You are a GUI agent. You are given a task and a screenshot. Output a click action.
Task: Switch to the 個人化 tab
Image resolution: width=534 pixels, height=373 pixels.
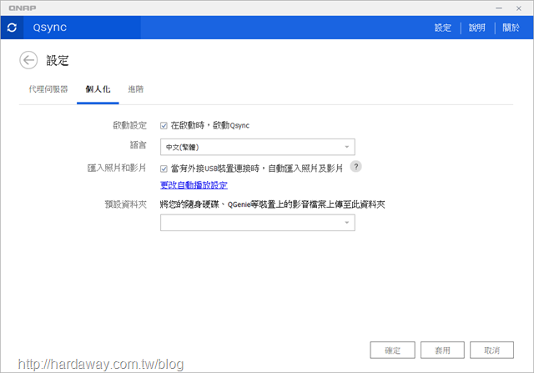tap(98, 89)
